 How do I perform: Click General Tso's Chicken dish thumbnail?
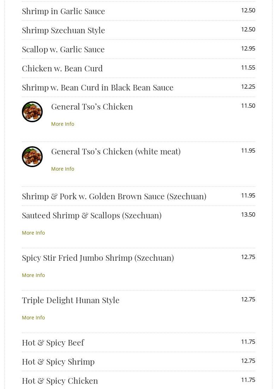32,112
